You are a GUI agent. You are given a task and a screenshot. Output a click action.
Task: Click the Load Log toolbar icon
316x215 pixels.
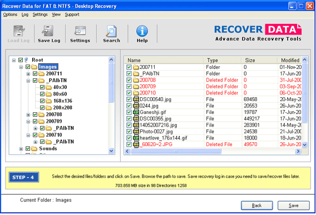coord(19,31)
